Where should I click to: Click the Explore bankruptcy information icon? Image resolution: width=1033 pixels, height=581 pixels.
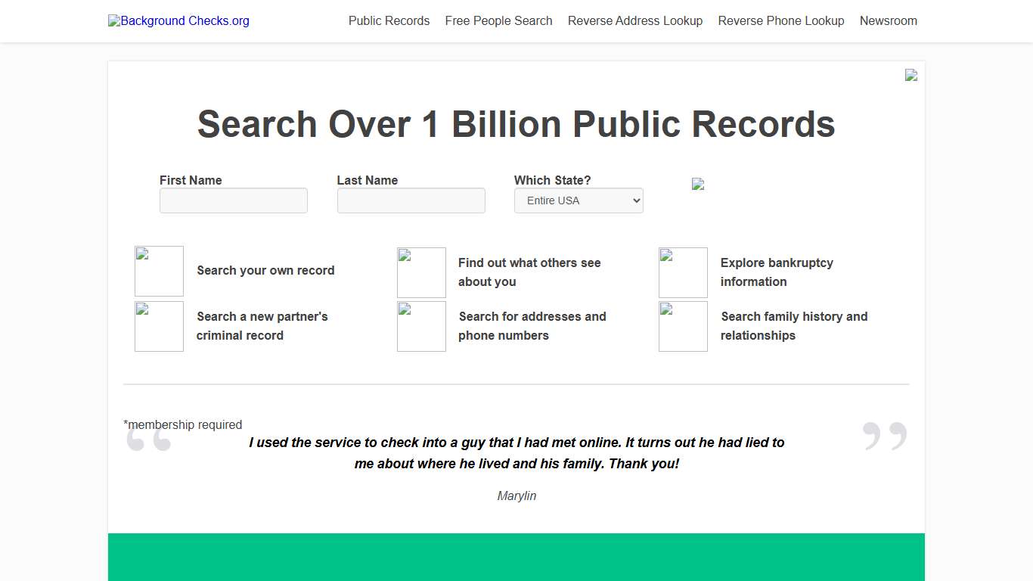pos(683,272)
